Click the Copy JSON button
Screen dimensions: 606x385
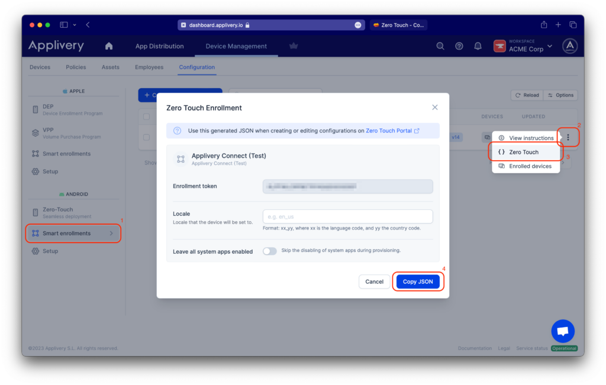(418, 282)
